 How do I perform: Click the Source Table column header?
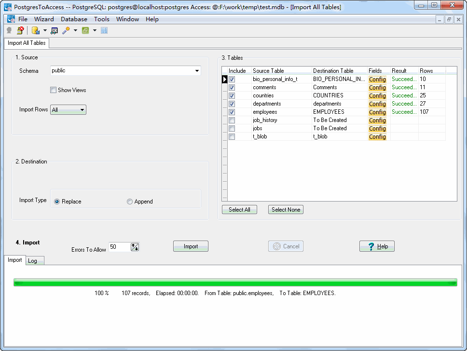click(x=281, y=70)
